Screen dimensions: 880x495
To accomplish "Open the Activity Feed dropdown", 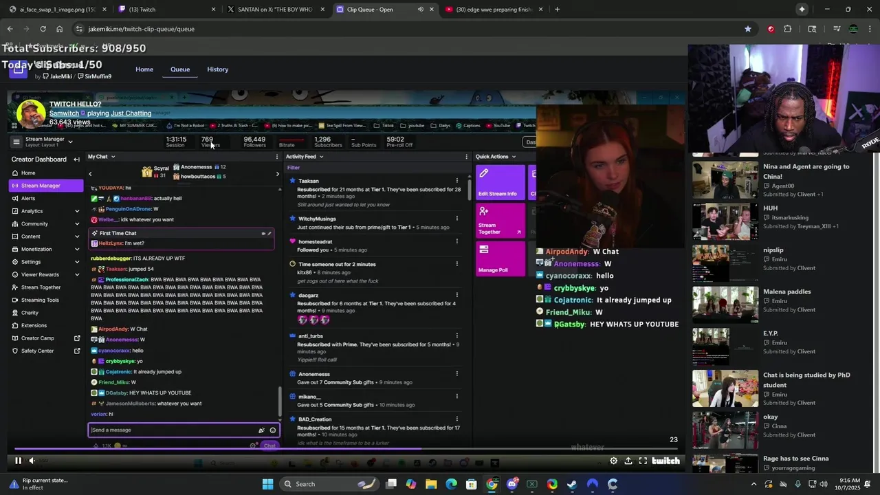I will pos(321,157).
